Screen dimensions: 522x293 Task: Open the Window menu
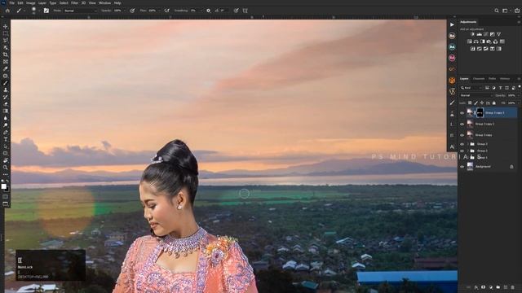pyautogui.click(x=104, y=3)
